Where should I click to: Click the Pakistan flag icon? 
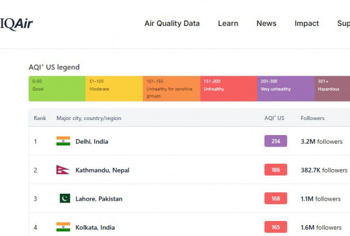click(65, 198)
